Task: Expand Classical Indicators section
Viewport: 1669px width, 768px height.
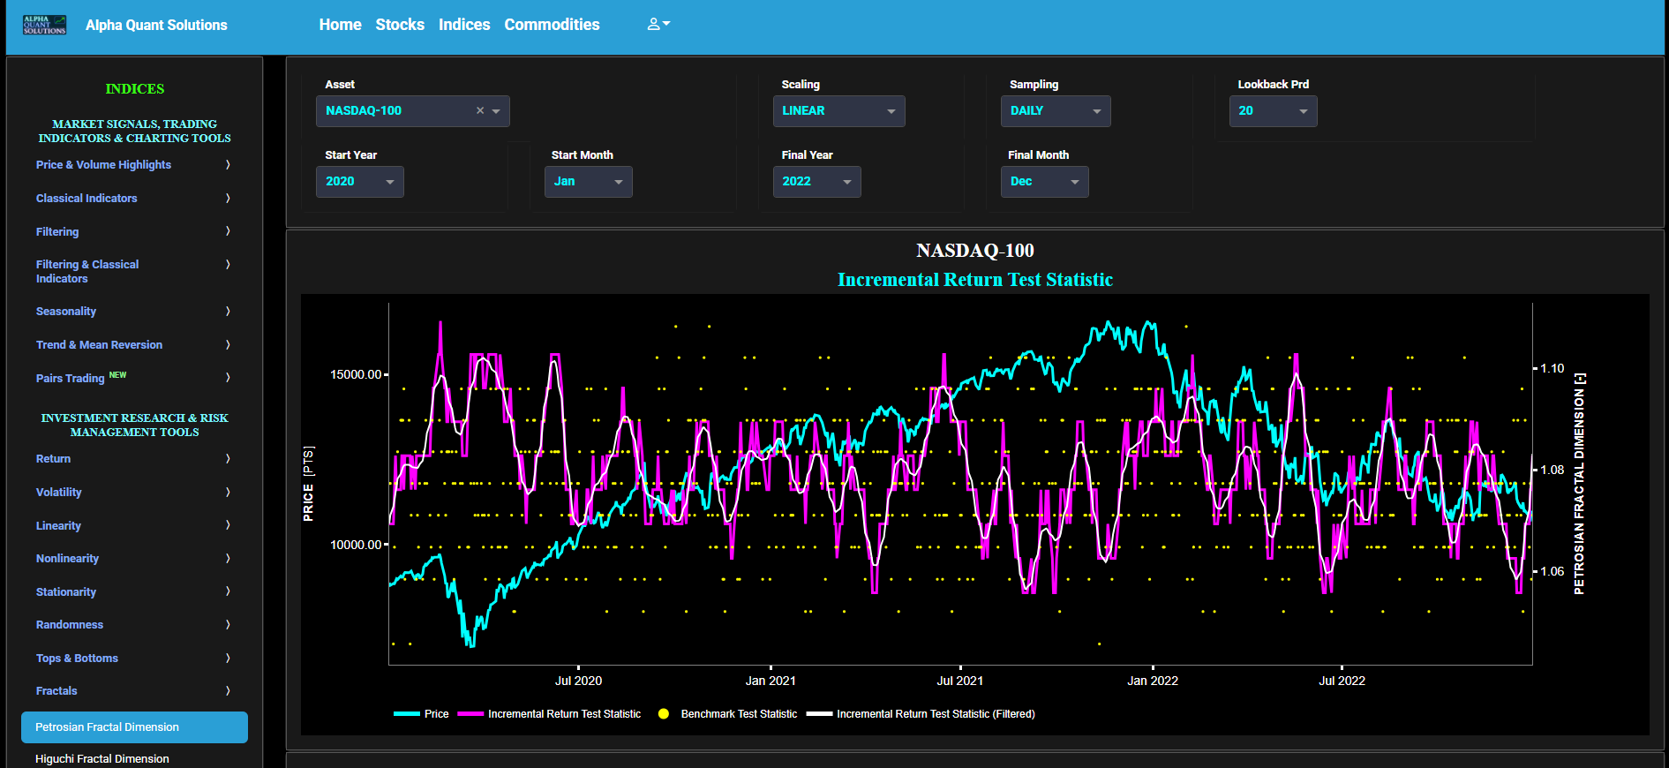Action: pos(133,199)
